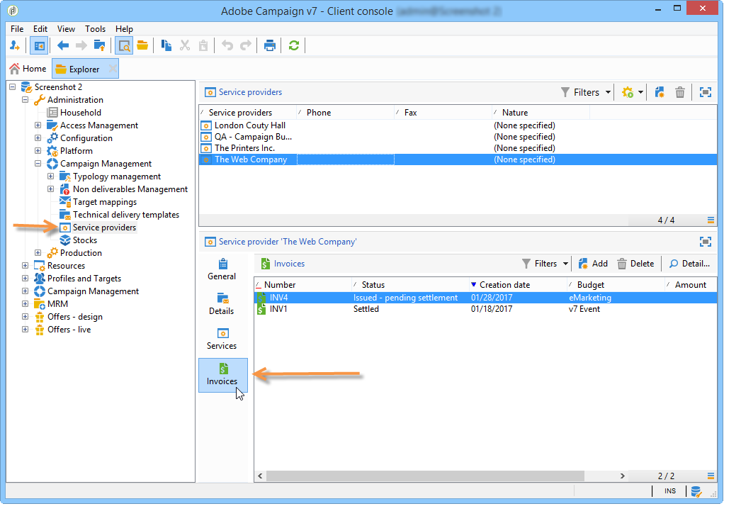Open the Services tab of the provider
Viewport: 741px width, 516px height.
pos(222,339)
